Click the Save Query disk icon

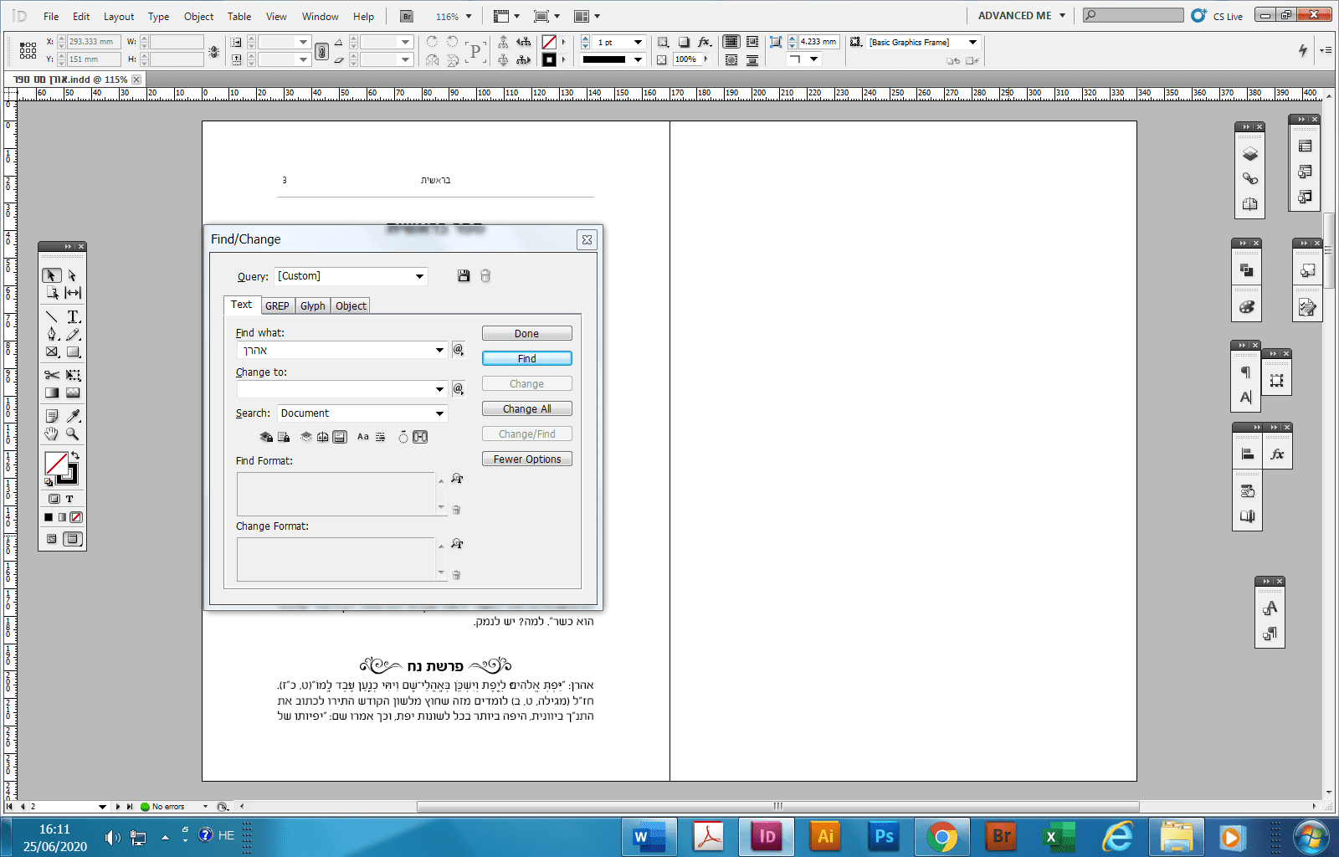464,276
